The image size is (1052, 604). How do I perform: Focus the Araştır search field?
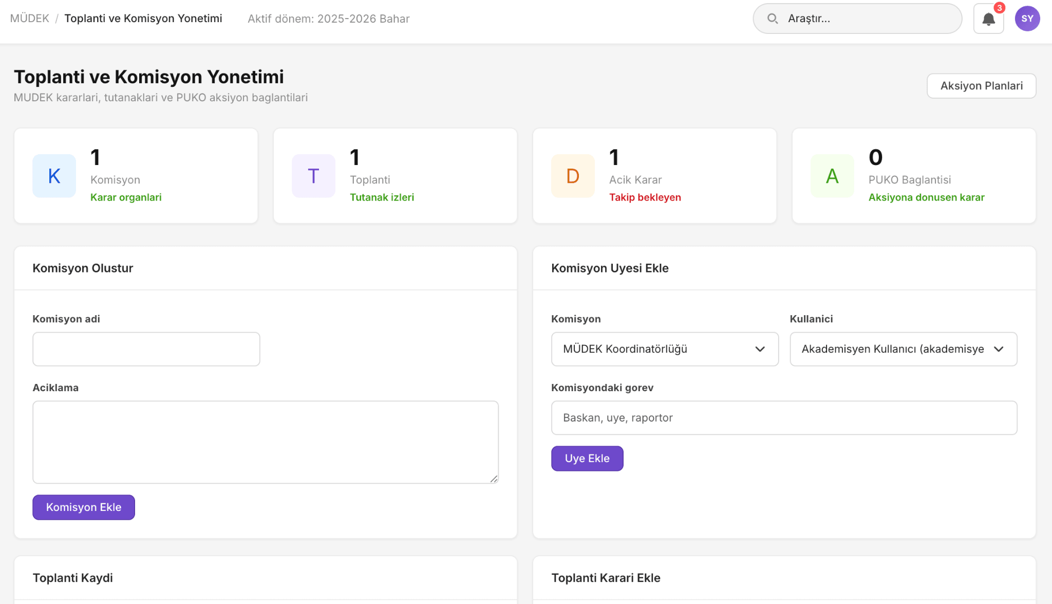tap(857, 19)
